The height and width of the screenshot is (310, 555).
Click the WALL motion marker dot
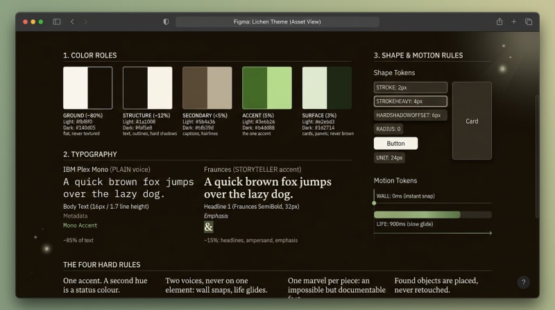[374, 203]
